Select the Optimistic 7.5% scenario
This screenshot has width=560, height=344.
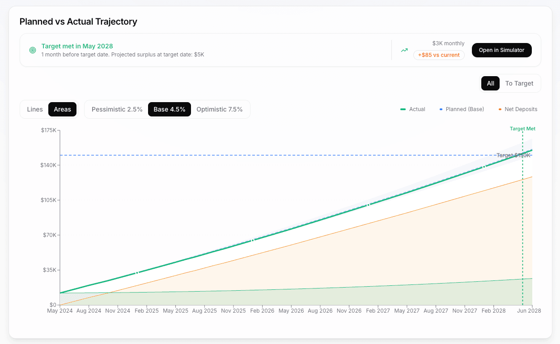tap(219, 109)
